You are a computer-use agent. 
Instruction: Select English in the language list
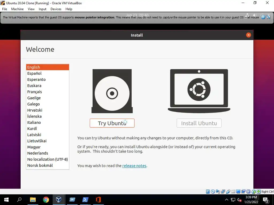(48, 67)
